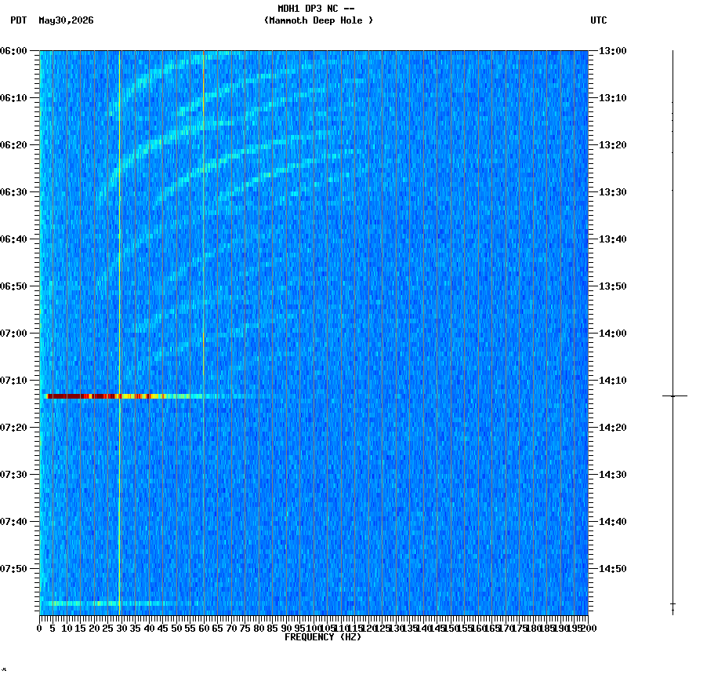The width and height of the screenshot is (707, 678).
Task: Choose the 60 Hz frequency tick label
Action: [x=205, y=629]
